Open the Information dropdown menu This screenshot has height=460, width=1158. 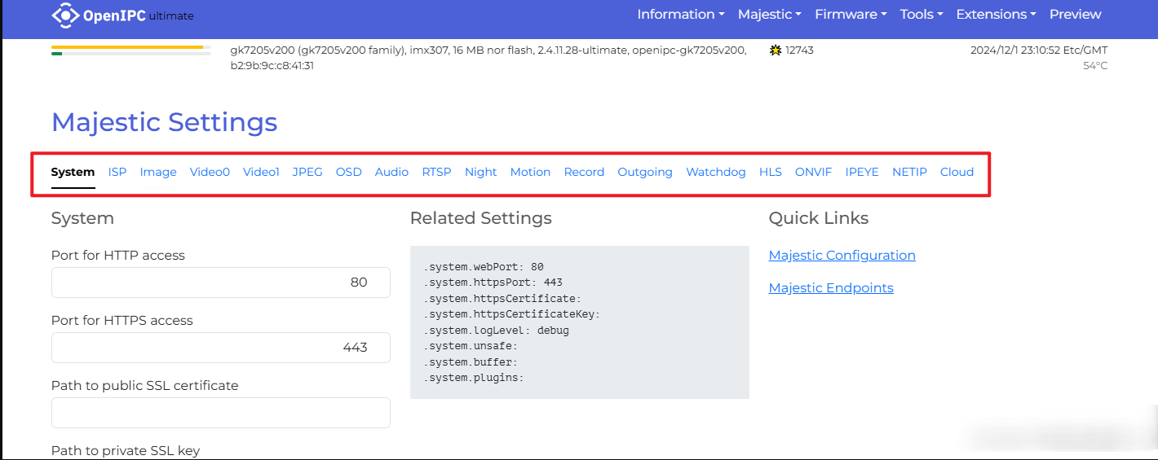(x=681, y=15)
